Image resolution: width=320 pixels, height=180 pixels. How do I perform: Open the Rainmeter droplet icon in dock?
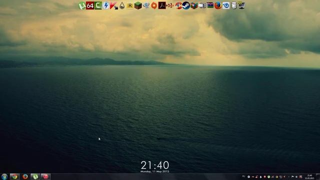click(x=122, y=5)
